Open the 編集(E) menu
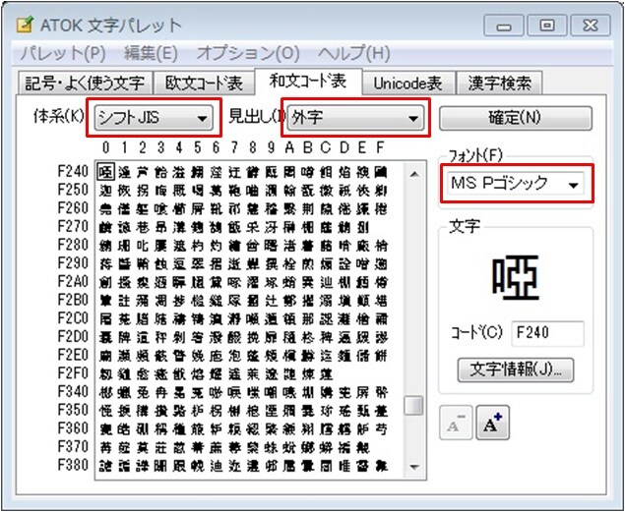The image size is (625, 512). [x=151, y=53]
